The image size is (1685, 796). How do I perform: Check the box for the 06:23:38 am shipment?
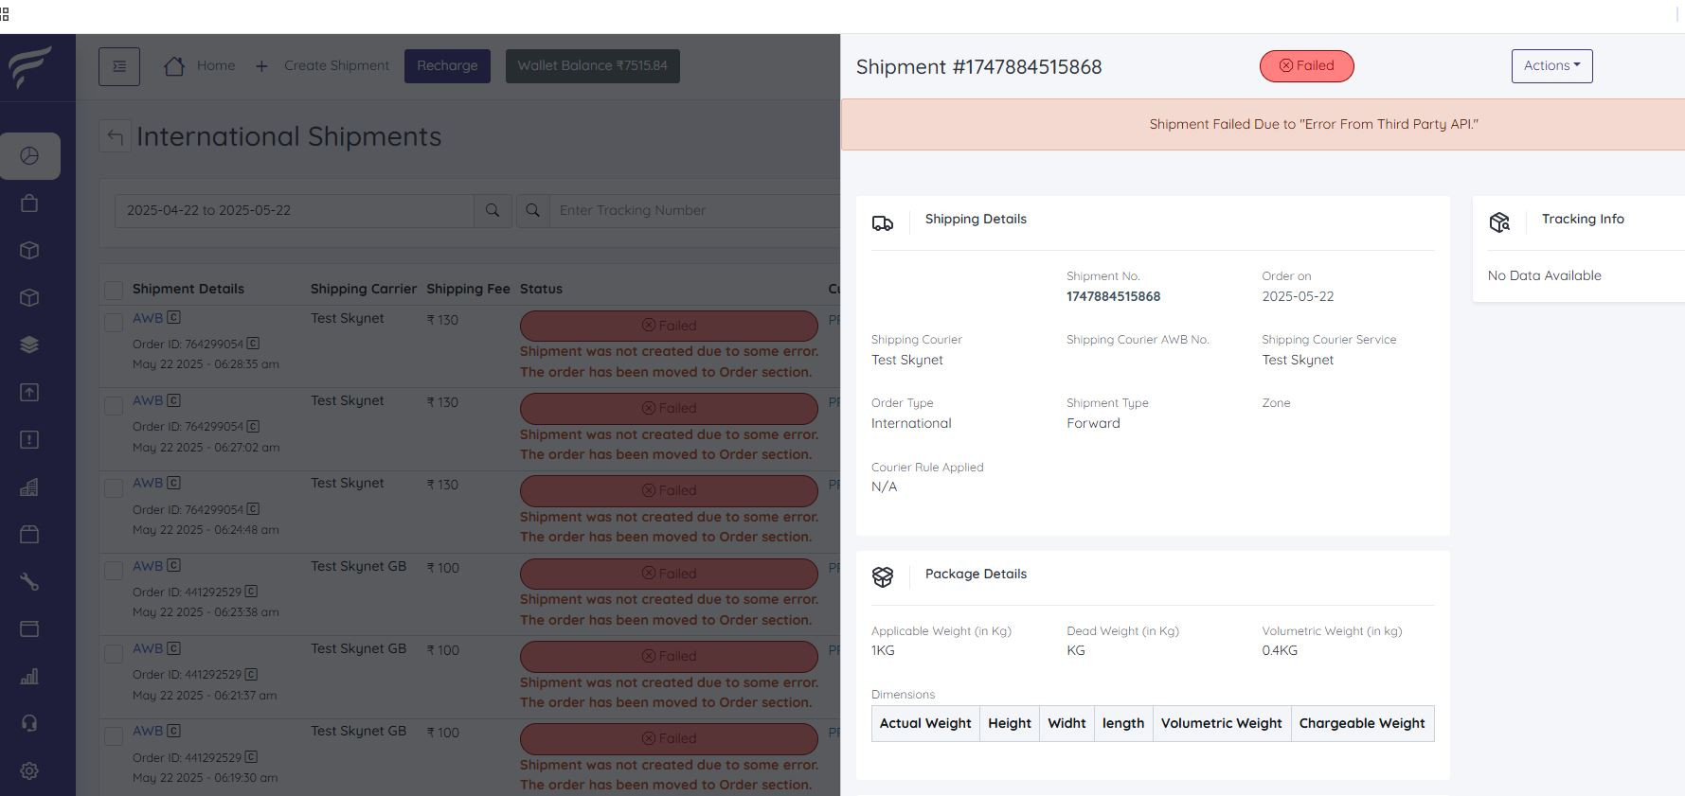click(114, 571)
